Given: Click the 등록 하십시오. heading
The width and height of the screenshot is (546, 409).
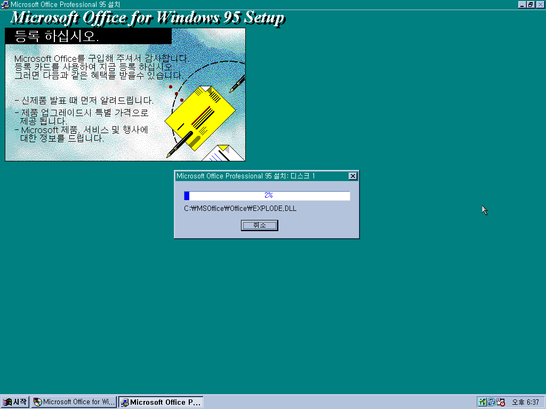Looking at the screenshot, I should pos(57,36).
